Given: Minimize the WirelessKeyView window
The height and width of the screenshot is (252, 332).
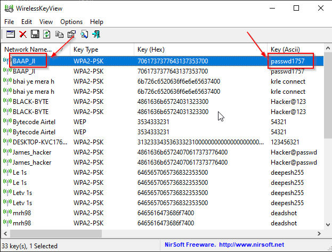Looking at the screenshot, I should point(272,9).
